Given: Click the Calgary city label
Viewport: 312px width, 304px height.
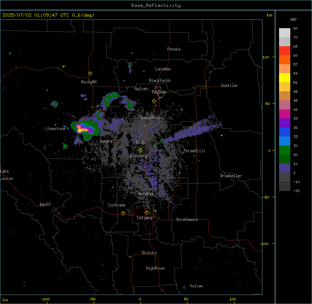Looking at the screenshot, I should click(145, 218).
